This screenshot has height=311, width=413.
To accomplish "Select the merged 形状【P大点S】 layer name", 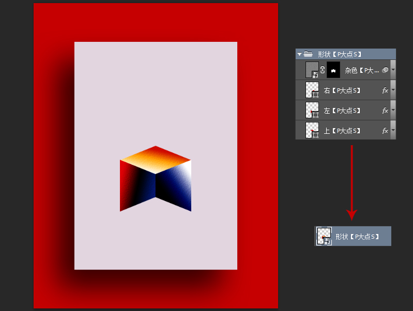I will click(358, 237).
